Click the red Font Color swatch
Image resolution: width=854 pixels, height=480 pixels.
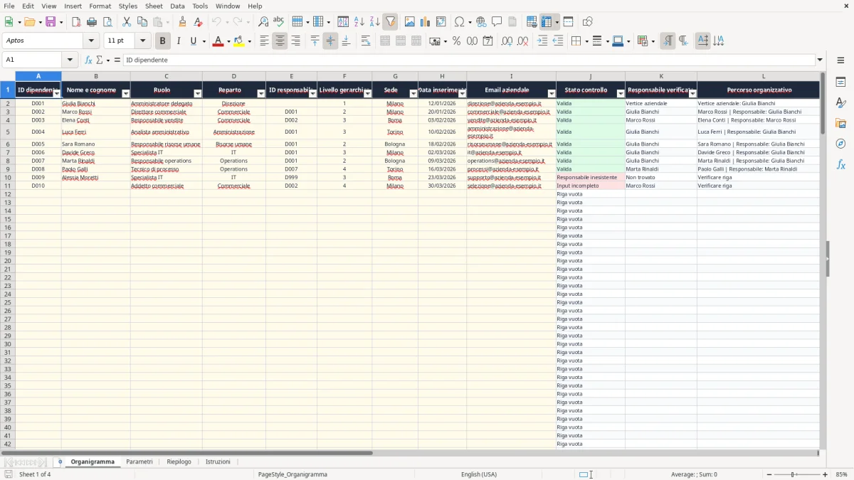[x=218, y=41]
